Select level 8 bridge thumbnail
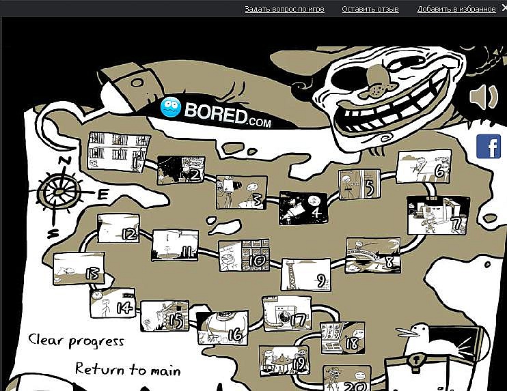 373,255
